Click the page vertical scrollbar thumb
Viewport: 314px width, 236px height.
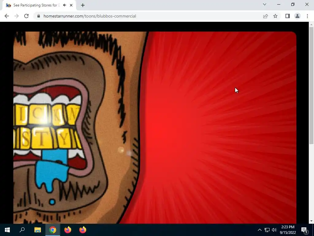click(x=311, y=85)
